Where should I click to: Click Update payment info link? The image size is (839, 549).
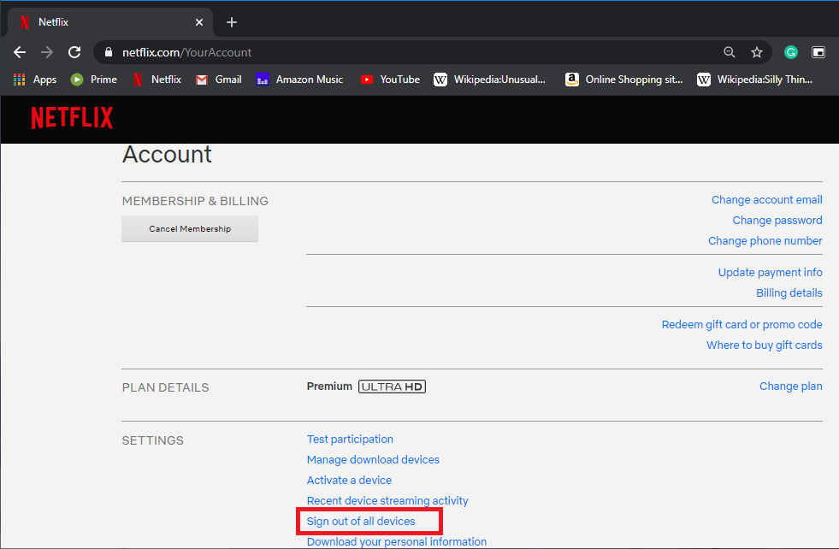(770, 272)
